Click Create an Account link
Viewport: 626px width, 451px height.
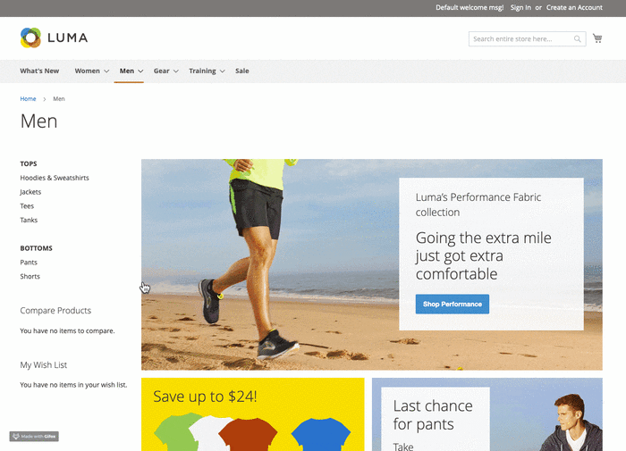574,7
